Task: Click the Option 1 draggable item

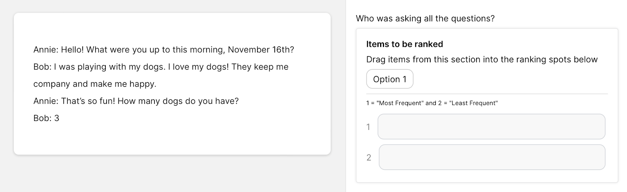Action: click(390, 79)
